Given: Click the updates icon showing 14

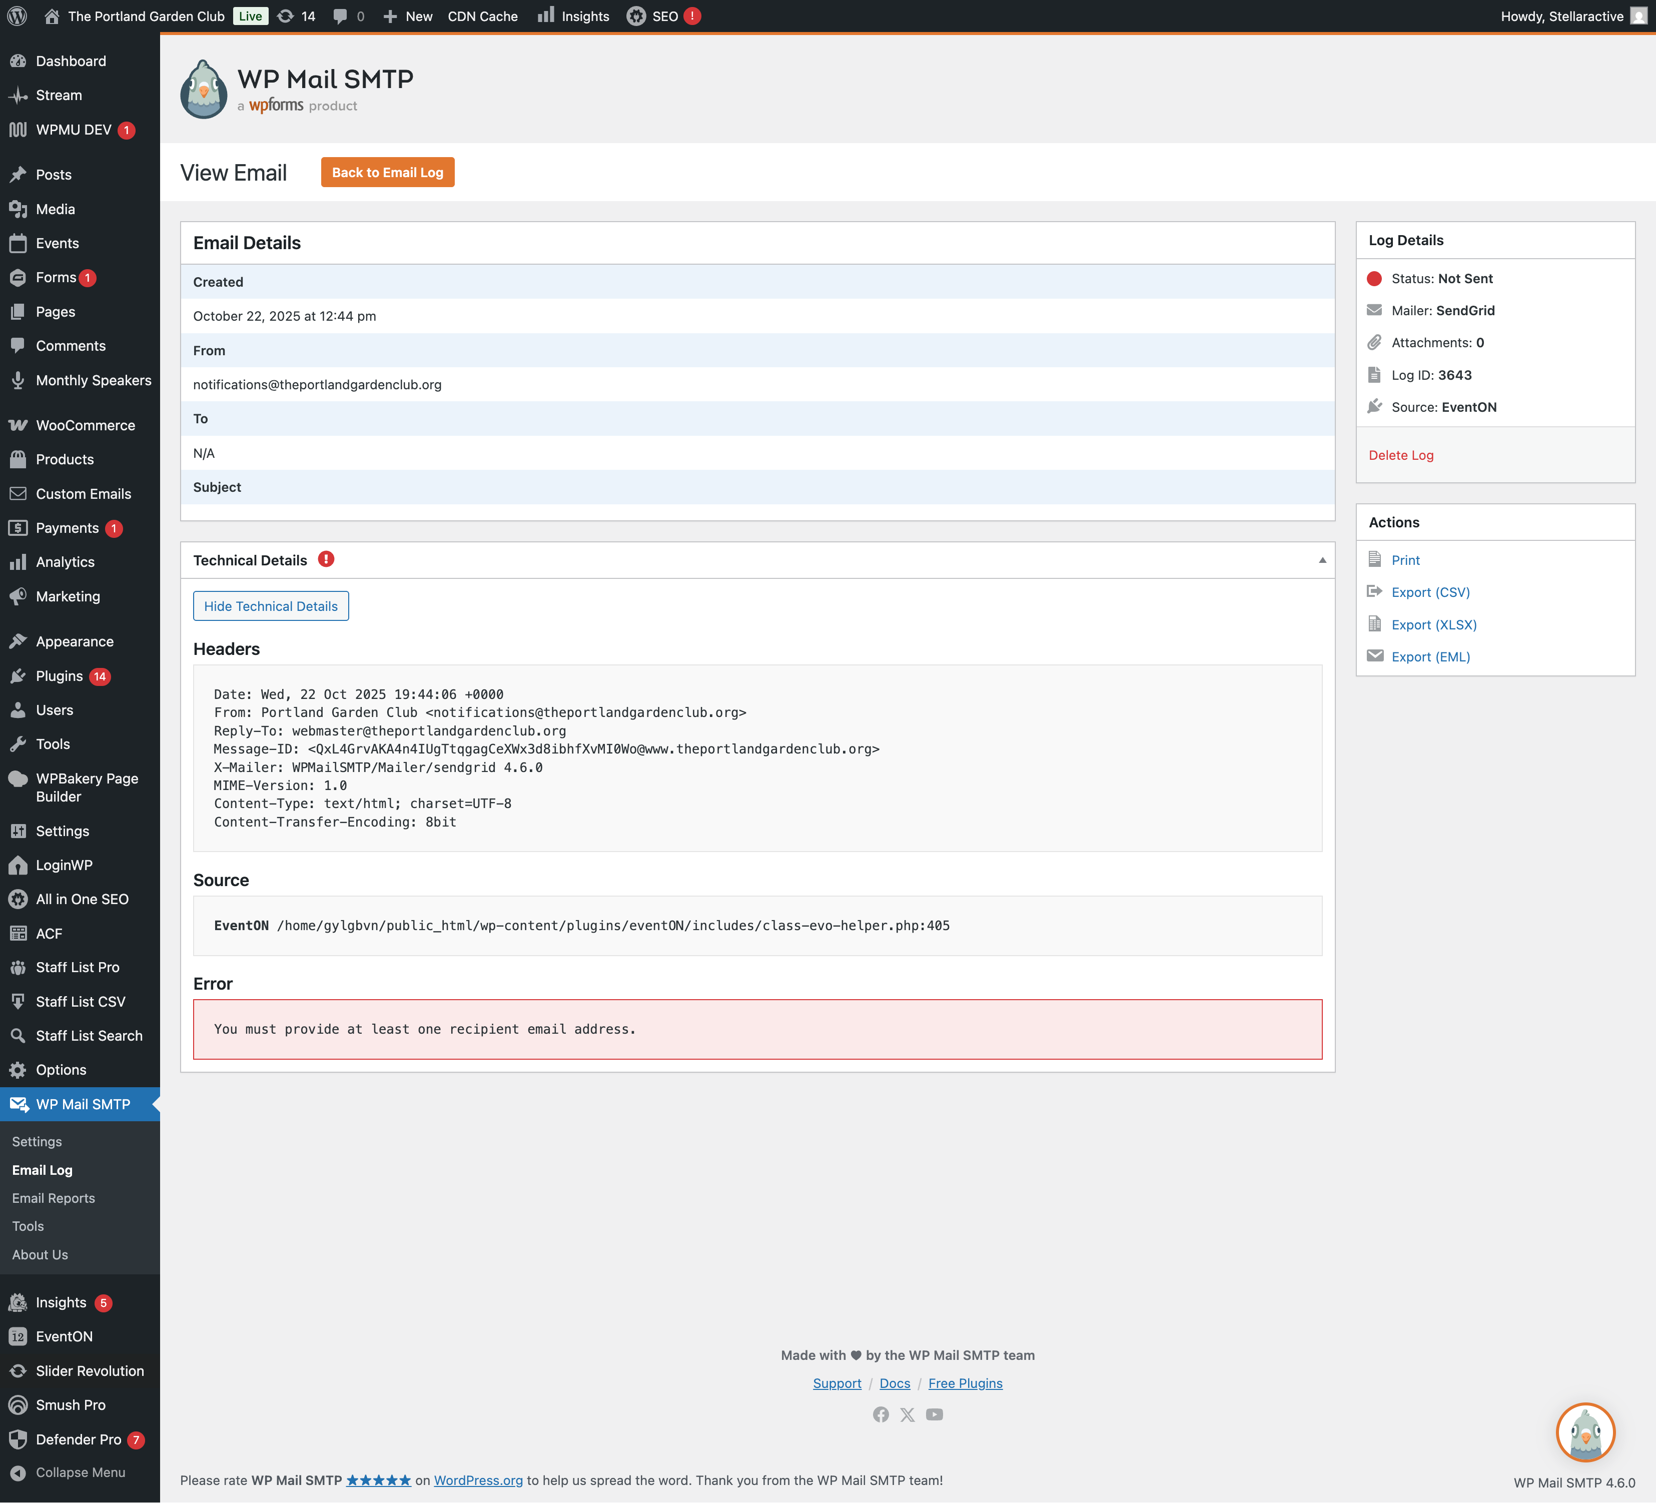Looking at the screenshot, I should pos(296,16).
